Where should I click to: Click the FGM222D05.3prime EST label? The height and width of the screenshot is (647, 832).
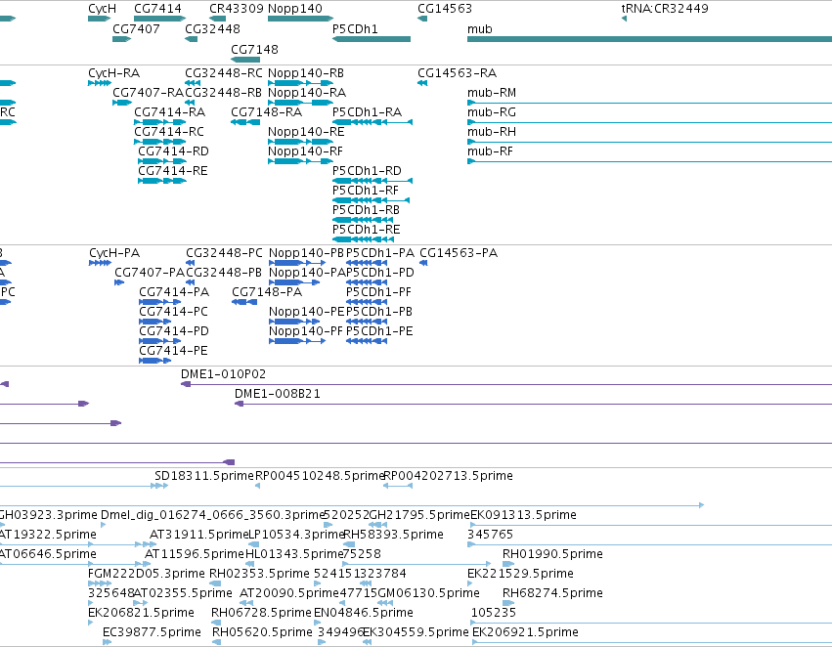coord(147,575)
